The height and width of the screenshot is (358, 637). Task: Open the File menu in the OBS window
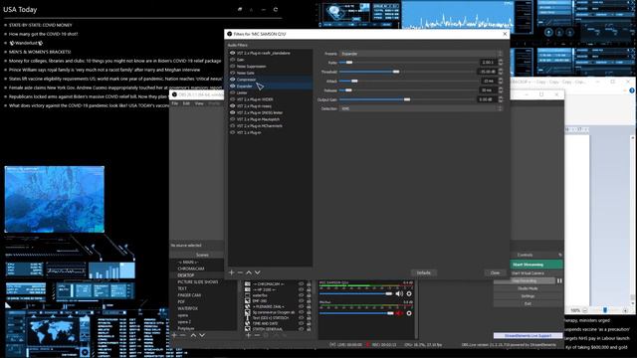point(175,103)
